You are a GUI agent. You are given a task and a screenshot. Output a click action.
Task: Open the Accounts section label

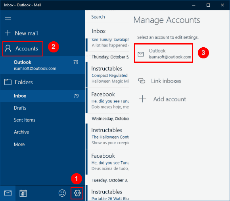pyautogui.click(x=27, y=48)
